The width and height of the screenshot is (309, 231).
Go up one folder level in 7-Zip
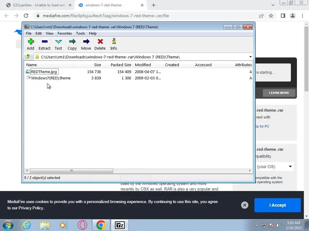coord(27,57)
